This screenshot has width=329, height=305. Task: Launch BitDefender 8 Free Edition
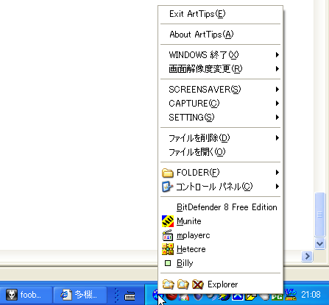tap(220, 207)
